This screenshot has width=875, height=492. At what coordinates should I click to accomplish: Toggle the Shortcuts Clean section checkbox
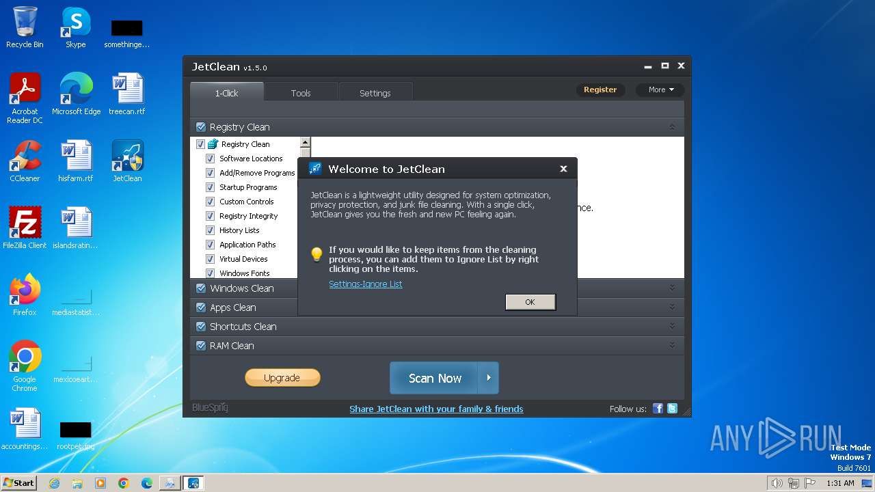click(x=200, y=326)
